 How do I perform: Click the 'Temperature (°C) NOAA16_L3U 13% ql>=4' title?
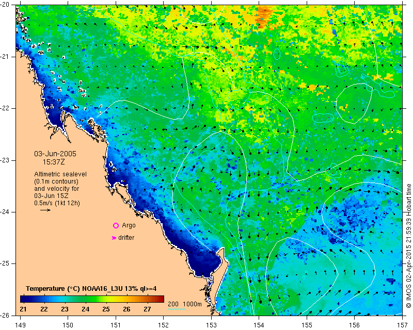click(91, 289)
